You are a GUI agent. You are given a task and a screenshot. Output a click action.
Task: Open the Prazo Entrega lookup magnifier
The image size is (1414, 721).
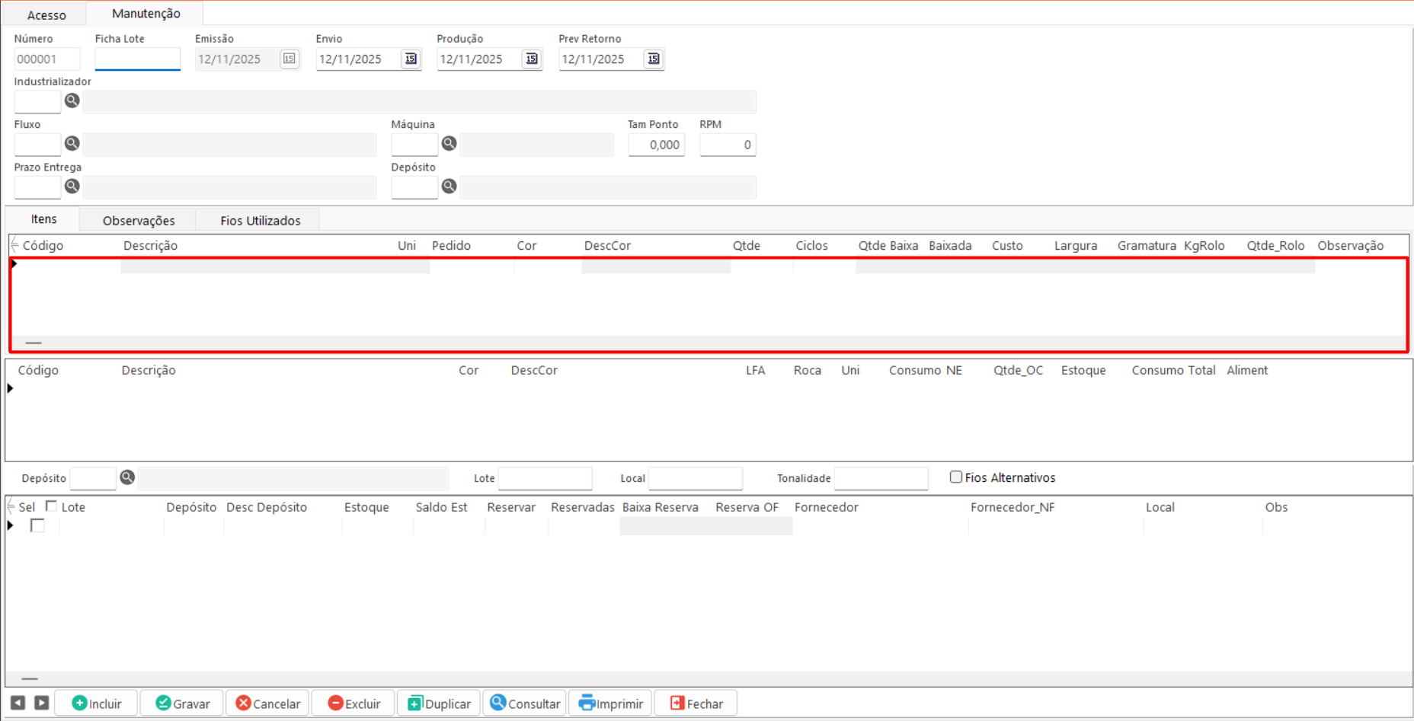[x=72, y=186]
